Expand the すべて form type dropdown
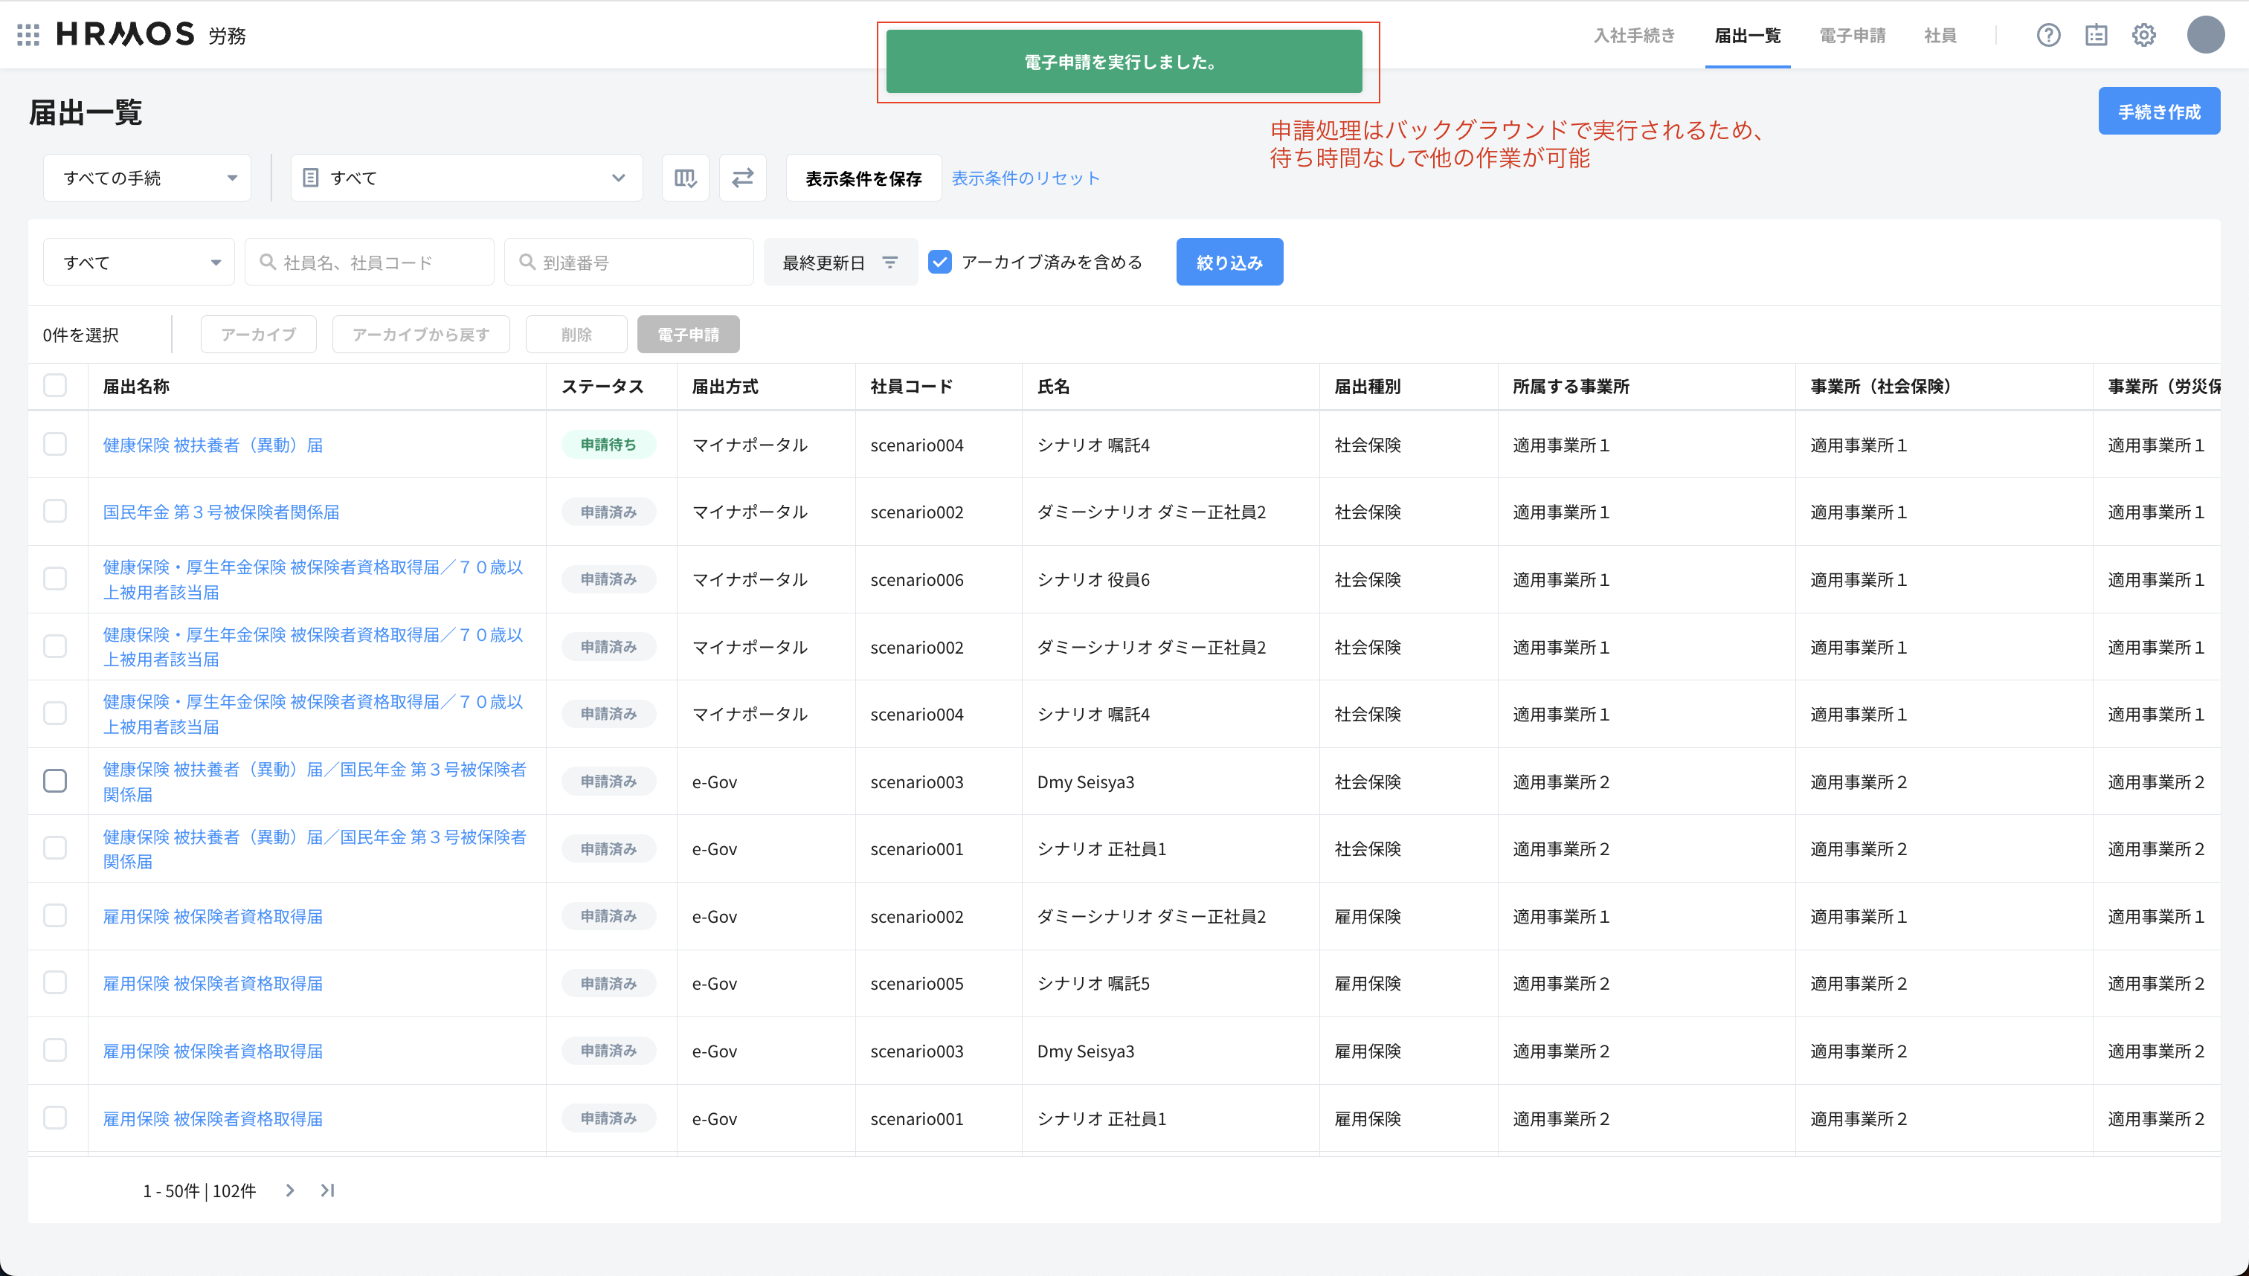Screen dimensions: 2249x1276 point(466,177)
